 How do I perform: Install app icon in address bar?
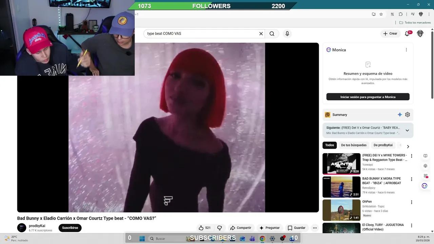374,14
